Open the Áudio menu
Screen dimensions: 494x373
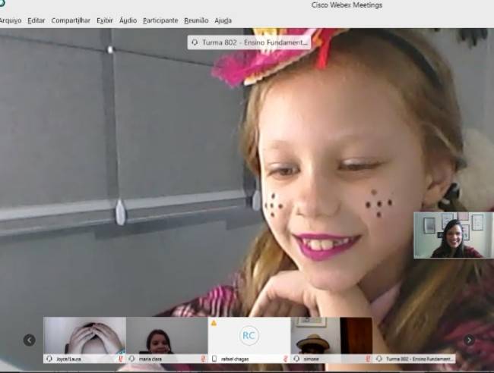pos(128,20)
